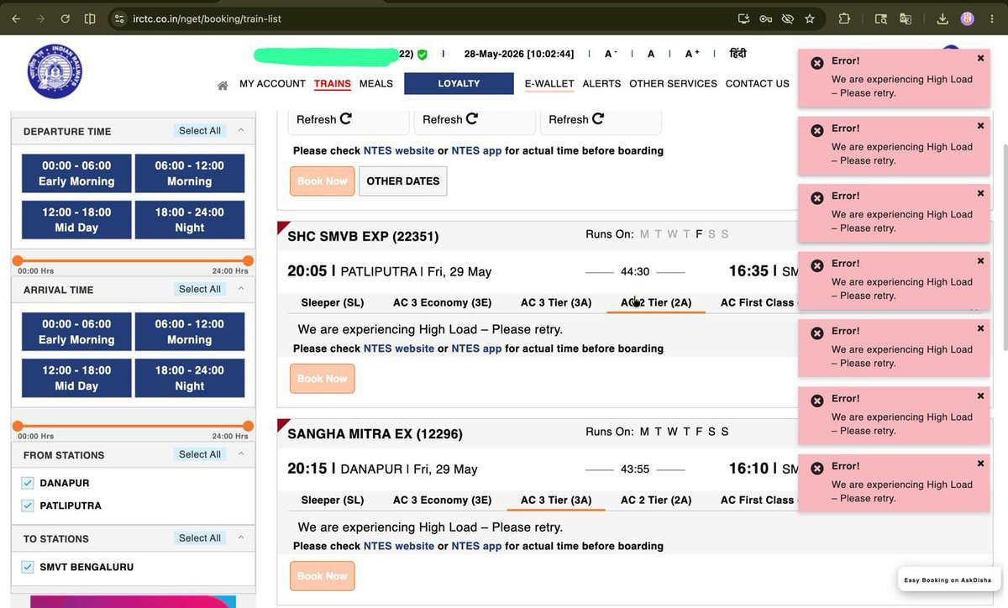Click arrival time slider right handle
The width and height of the screenshot is (1008, 608).
point(248,426)
